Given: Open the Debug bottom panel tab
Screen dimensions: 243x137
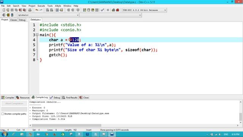Looking at the screenshot, I should click(55, 97).
